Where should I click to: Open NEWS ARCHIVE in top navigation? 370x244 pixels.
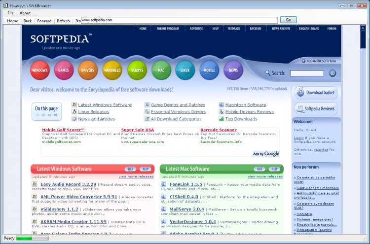pyautogui.click(x=281, y=29)
